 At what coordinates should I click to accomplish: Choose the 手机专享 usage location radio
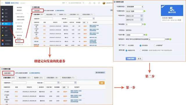pyautogui.click(x=140, y=50)
